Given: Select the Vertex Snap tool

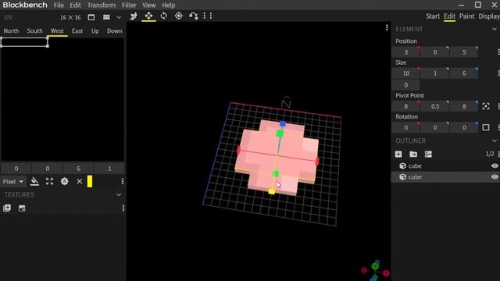Looking at the screenshot, I should coord(194,16).
